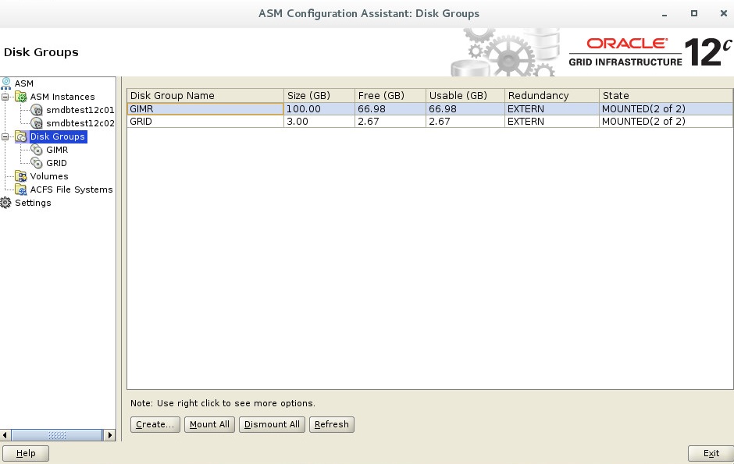Click the Create... button

pos(155,424)
